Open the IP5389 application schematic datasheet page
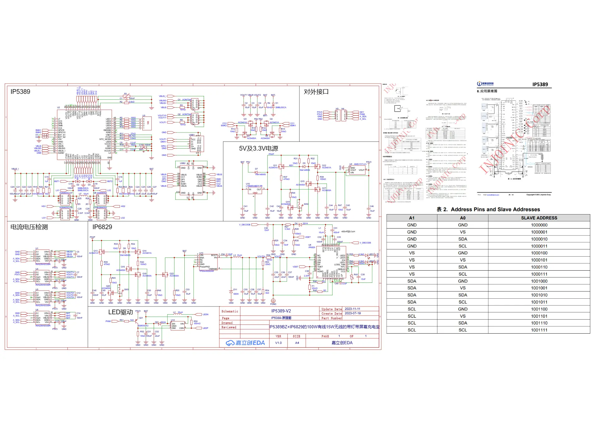 pyautogui.click(x=514, y=139)
